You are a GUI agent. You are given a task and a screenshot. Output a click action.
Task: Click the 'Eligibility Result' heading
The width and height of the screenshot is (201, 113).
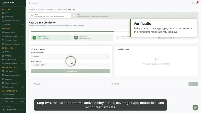coord(123,49)
